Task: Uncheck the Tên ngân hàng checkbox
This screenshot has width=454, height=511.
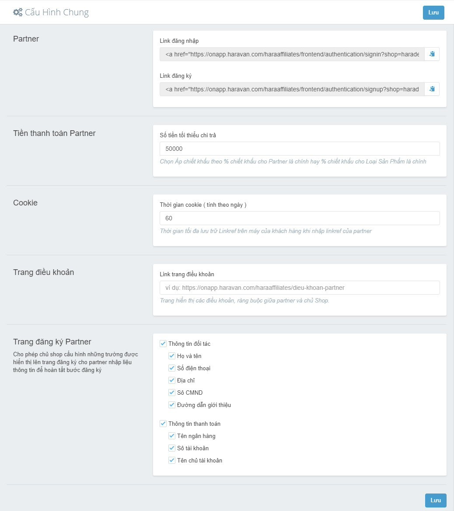Action: tap(172, 436)
